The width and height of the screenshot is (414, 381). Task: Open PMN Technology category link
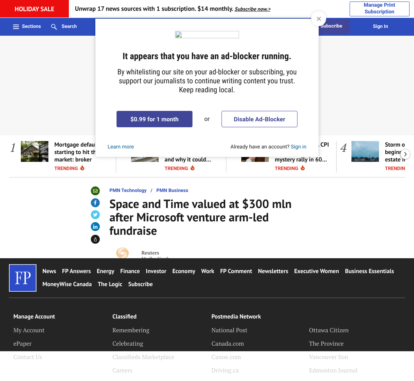[x=128, y=190]
